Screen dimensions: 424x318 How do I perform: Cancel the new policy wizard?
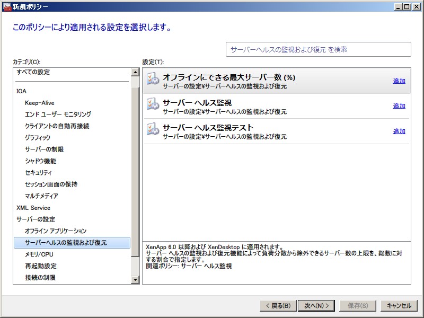pos(399,306)
